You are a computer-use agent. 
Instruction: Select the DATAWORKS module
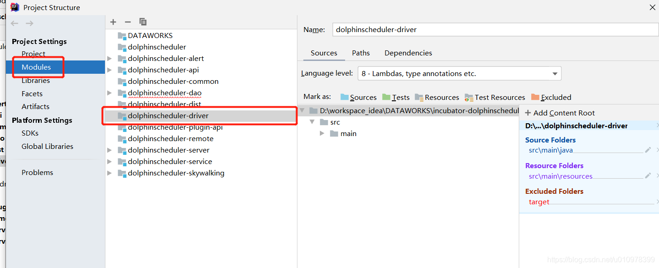[x=150, y=36]
